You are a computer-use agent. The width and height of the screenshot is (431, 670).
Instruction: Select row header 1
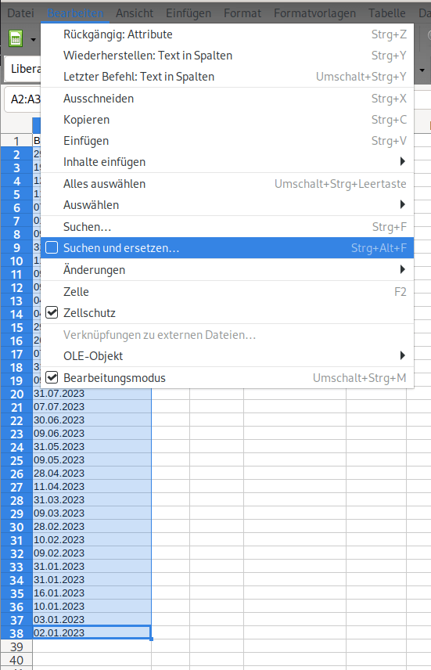tap(16, 141)
